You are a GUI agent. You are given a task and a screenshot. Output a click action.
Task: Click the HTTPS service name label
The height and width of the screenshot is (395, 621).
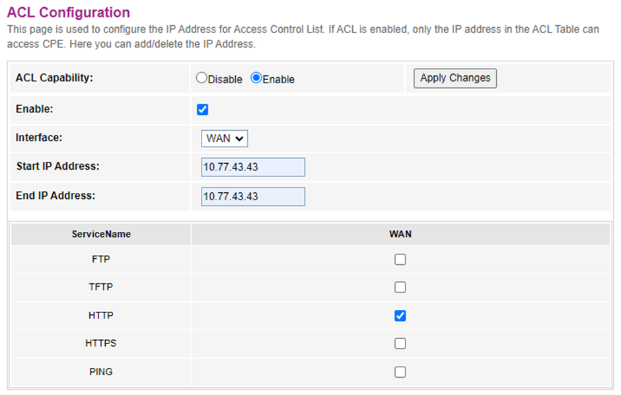(x=101, y=343)
